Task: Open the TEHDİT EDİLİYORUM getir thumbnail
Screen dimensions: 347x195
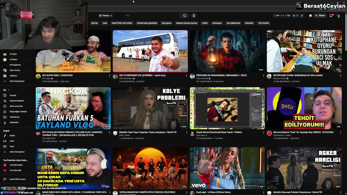Action: 304,108
